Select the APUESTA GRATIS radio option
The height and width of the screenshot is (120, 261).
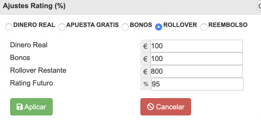click(62, 27)
